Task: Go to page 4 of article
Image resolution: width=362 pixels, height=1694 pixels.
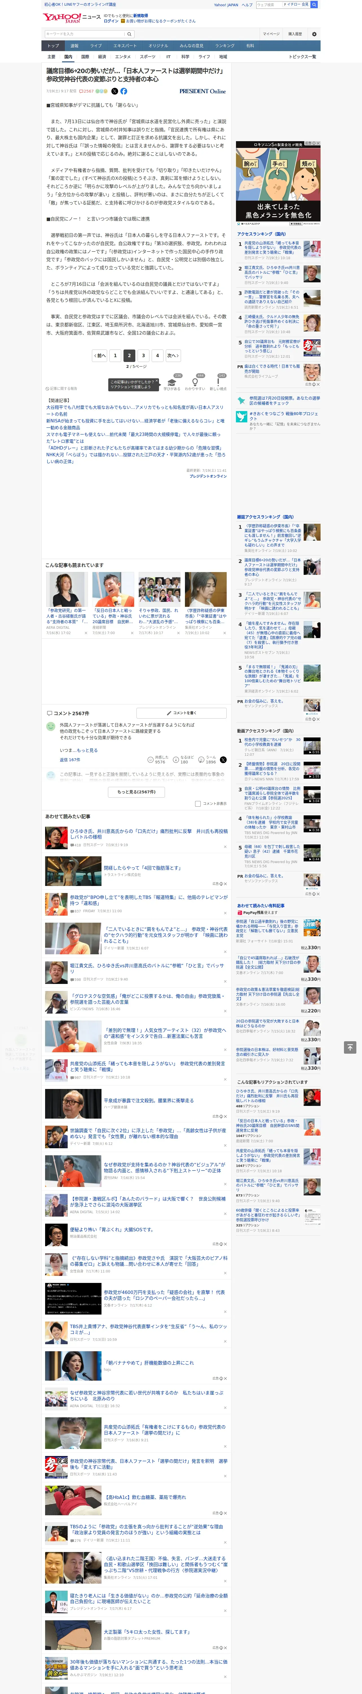Action: 157,355
